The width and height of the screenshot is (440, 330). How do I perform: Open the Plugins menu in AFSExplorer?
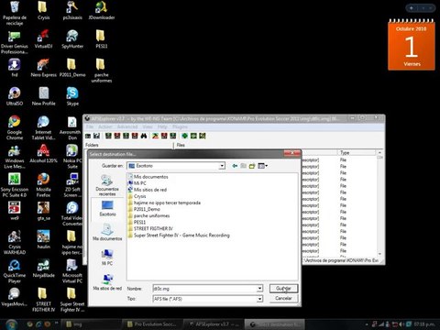[180, 126]
